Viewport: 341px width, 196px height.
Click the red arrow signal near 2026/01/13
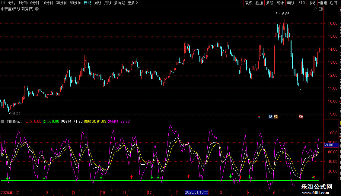coord(189,177)
